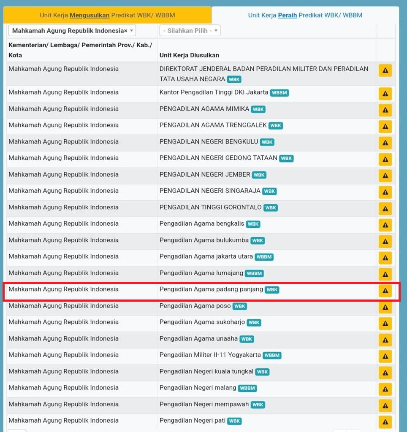Image resolution: width=407 pixels, height=432 pixels.
Task: Select text 'PENGADILAN NEGERI GEDONG TATAAN'
Action: [x=218, y=158]
